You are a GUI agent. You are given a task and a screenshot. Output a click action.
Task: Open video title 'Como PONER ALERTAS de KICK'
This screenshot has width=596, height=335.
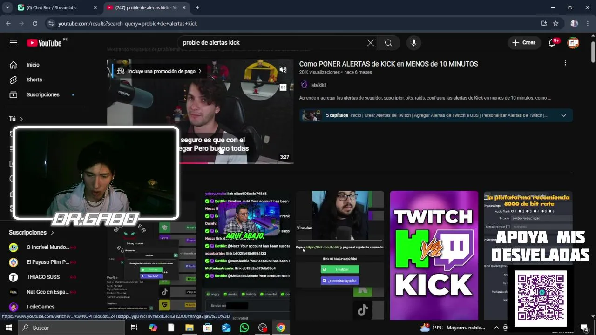tap(388, 64)
